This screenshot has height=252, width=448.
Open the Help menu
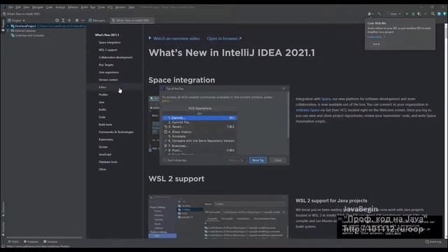[131, 7]
